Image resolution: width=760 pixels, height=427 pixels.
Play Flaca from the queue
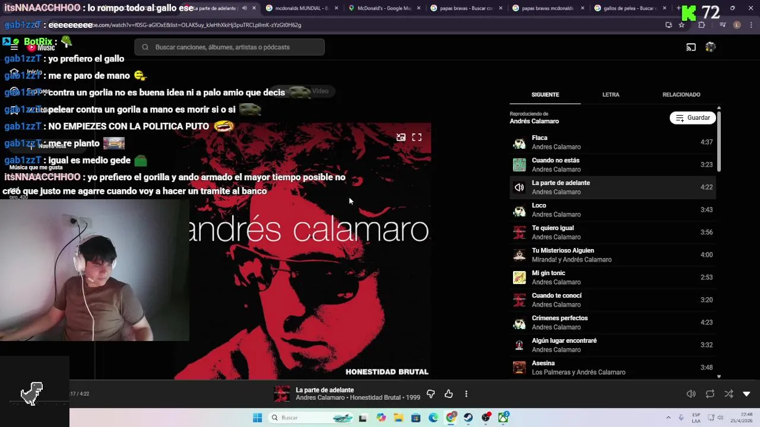click(x=612, y=142)
